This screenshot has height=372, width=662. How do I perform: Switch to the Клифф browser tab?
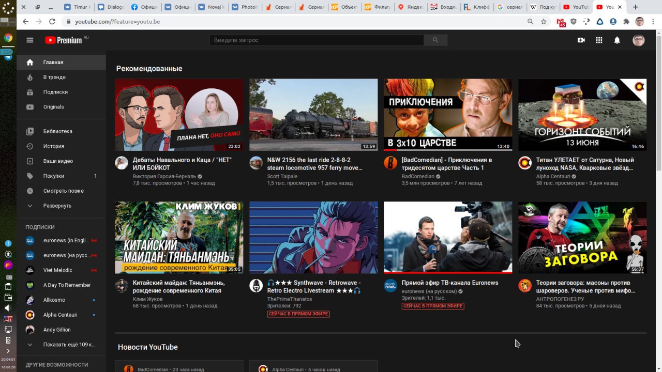(477, 7)
